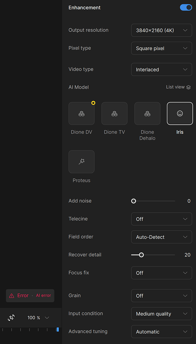Open the Field order dropdown
Viewport: 196px width, 344px height.
coord(161,237)
